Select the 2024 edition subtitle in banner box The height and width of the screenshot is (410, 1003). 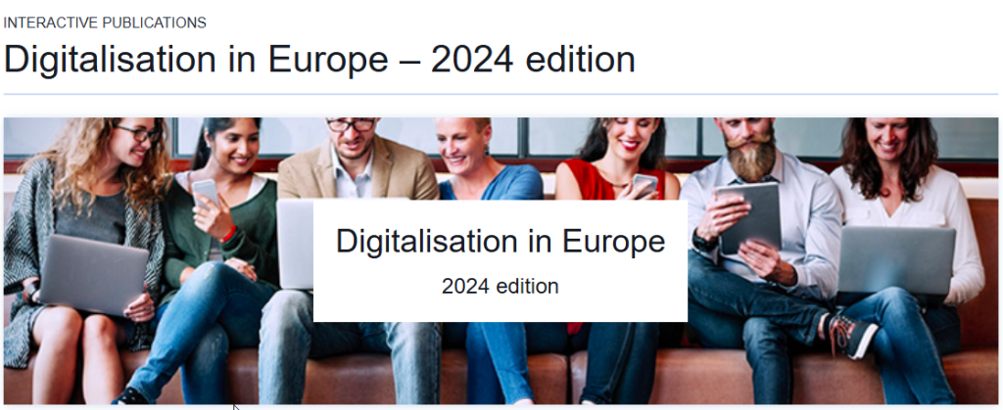[x=501, y=286]
